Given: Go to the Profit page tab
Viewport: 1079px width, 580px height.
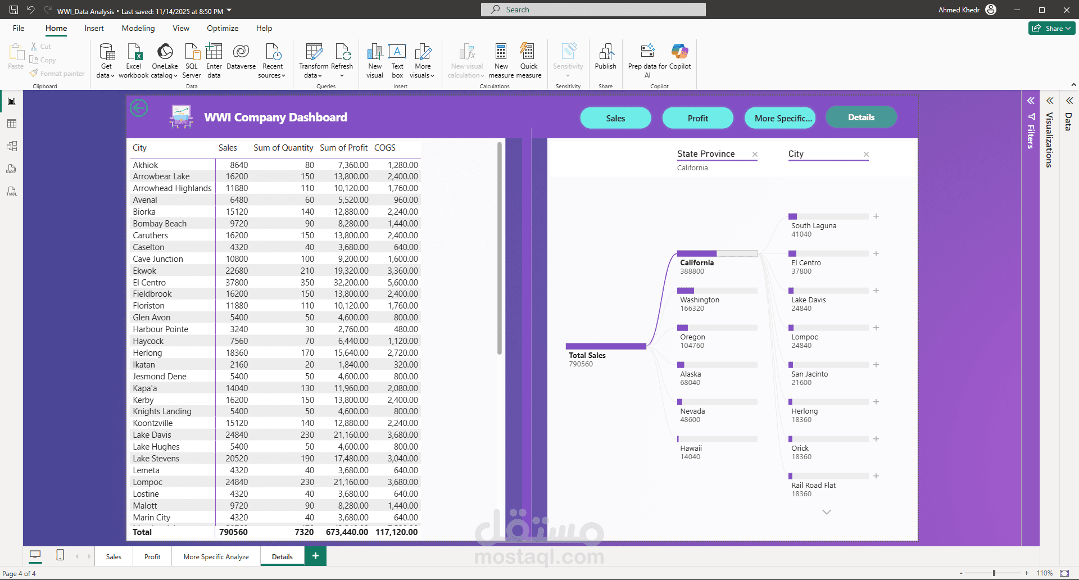Looking at the screenshot, I should click(x=152, y=556).
